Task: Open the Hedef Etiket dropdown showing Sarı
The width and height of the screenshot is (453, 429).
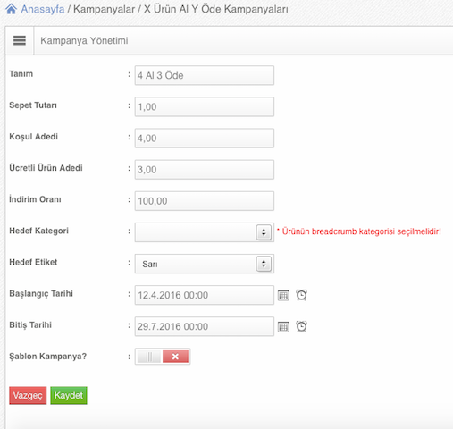Action: pyautogui.click(x=205, y=264)
